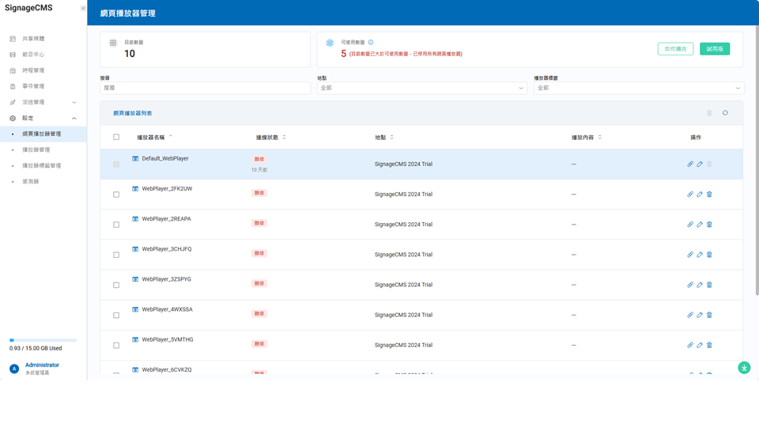759x427 pixels.
Task: Select the WebPlayer_5VMTHG row checkbox
Action: point(116,346)
